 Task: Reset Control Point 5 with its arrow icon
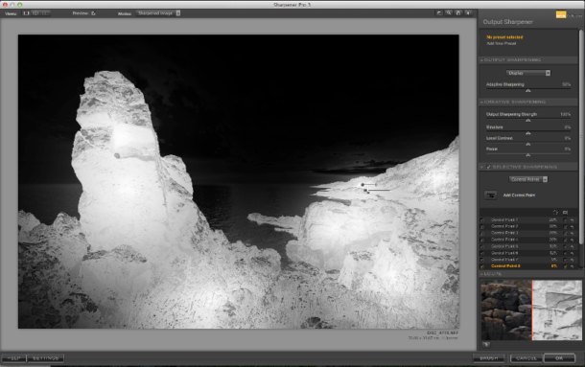pyautogui.click(x=572, y=246)
